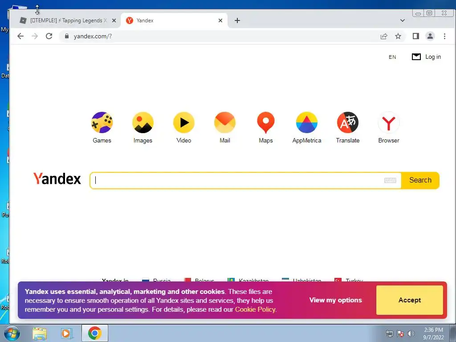Go back to the previous page
Viewport: 456px width, 342px height.
point(20,36)
